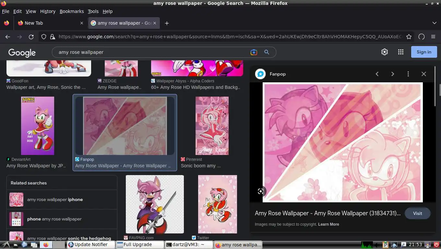
Task: Open the clipboard manager tray icon
Action: coord(386,245)
